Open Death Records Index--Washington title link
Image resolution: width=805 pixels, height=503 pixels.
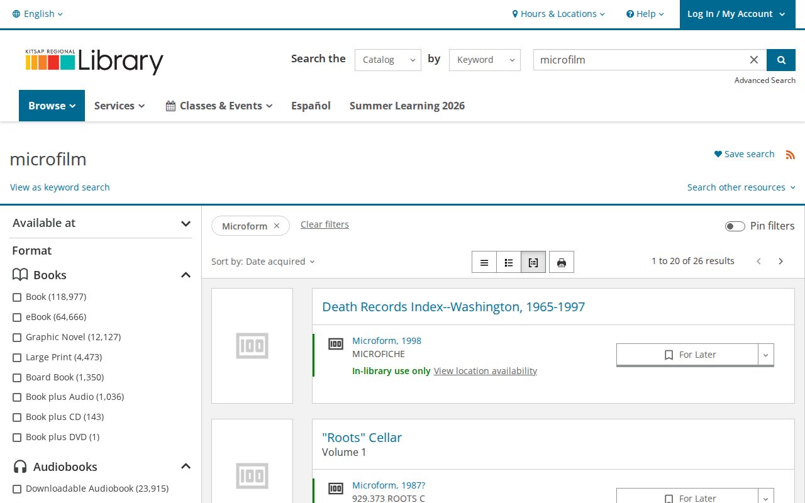(453, 307)
